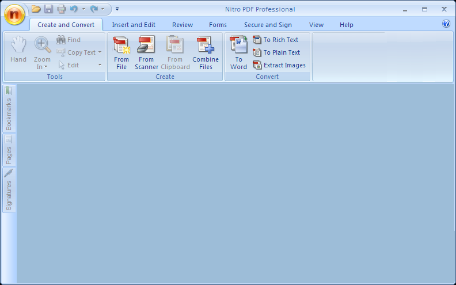The height and width of the screenshot is (285, 456).
Task: Switch to Create and Convert tab
Action: (x=66, y=25)
